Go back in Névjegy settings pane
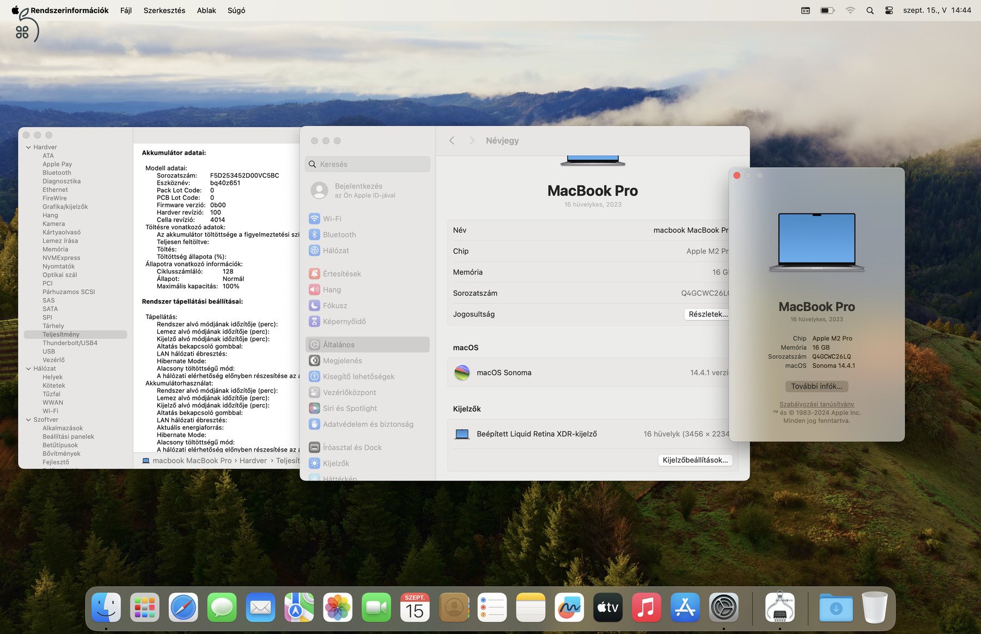 point(452,141)
